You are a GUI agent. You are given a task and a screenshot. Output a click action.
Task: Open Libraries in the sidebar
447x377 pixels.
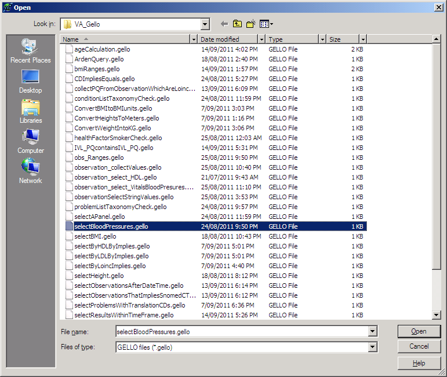point(31,111)
